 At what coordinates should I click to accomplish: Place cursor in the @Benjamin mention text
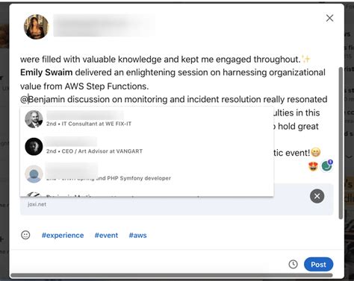pos(43,99)
